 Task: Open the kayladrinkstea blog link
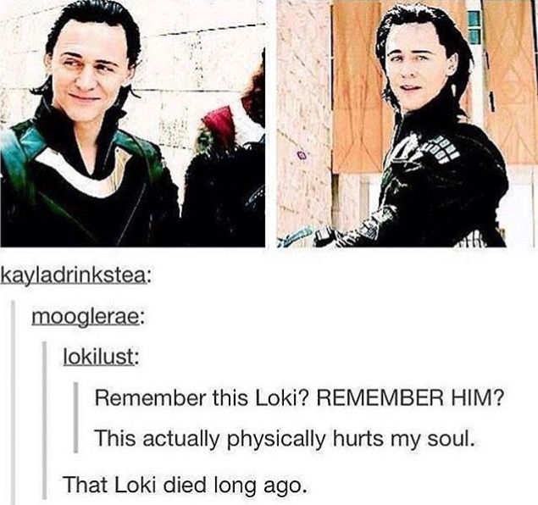coord(75,276)
